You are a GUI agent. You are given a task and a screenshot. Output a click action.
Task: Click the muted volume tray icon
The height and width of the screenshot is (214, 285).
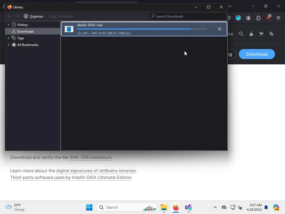pos(240,207)
